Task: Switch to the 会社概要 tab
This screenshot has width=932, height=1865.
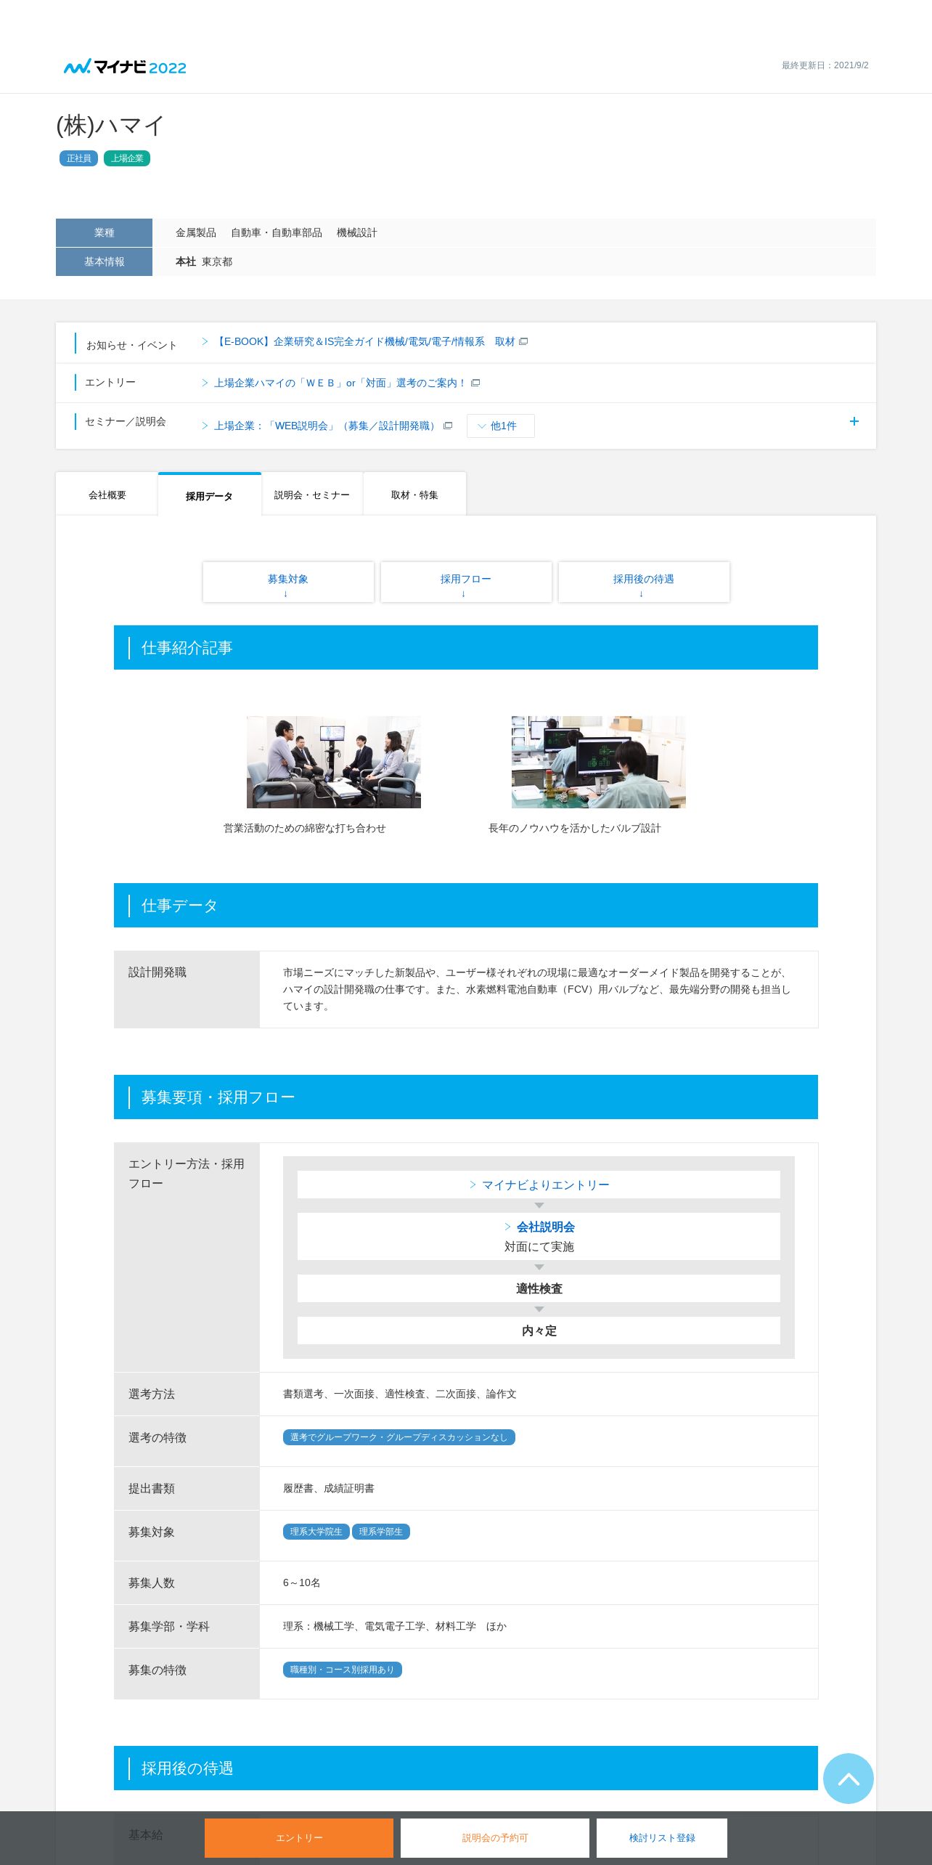Action: point(107,495)
